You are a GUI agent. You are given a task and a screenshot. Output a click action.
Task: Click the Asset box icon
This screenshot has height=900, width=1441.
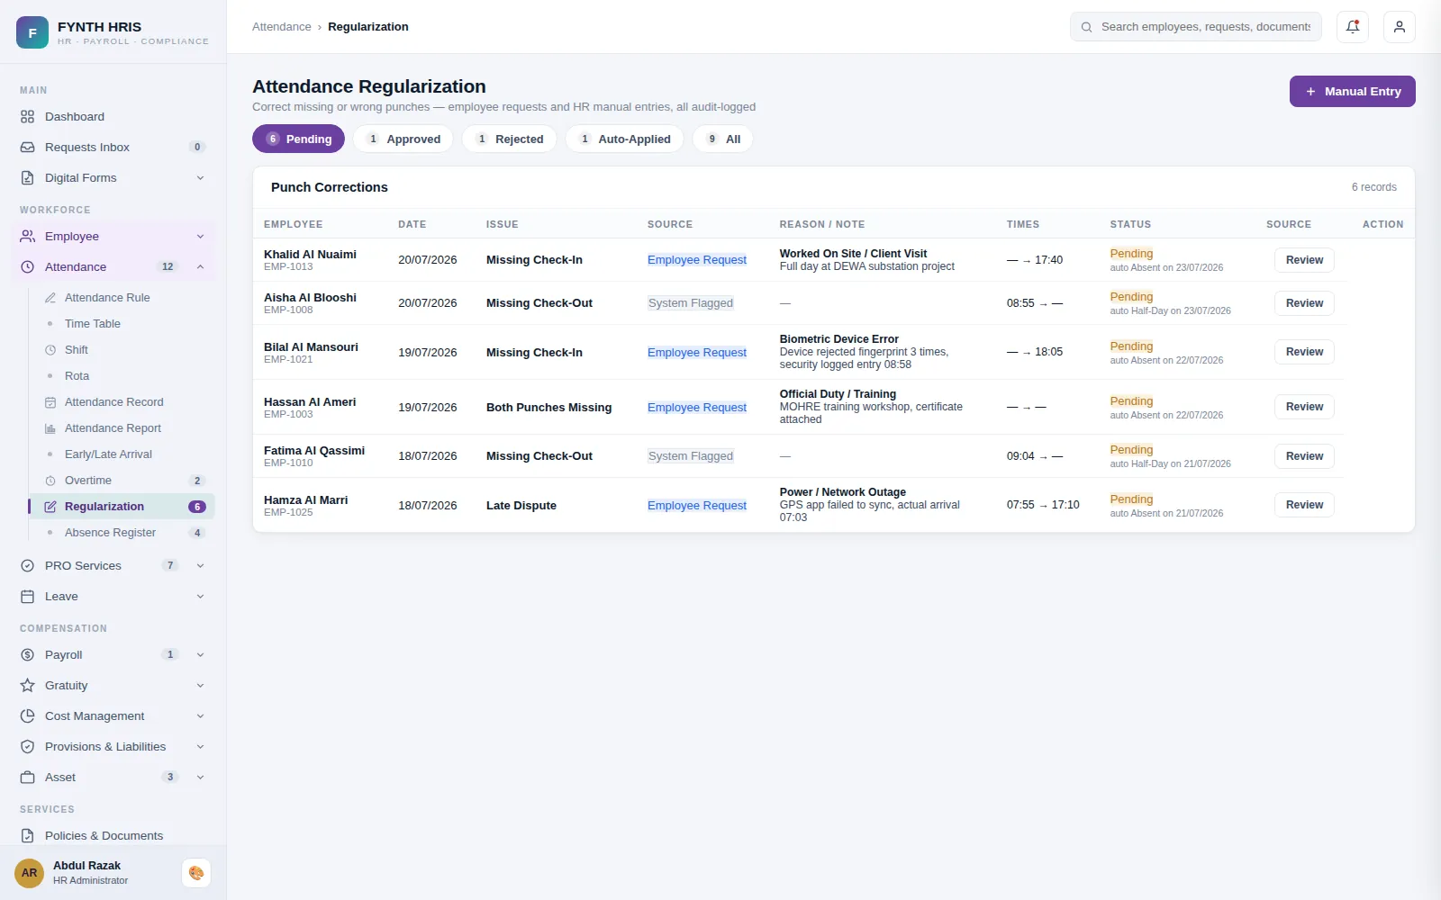pyautogui.click(x=28, y=778)
